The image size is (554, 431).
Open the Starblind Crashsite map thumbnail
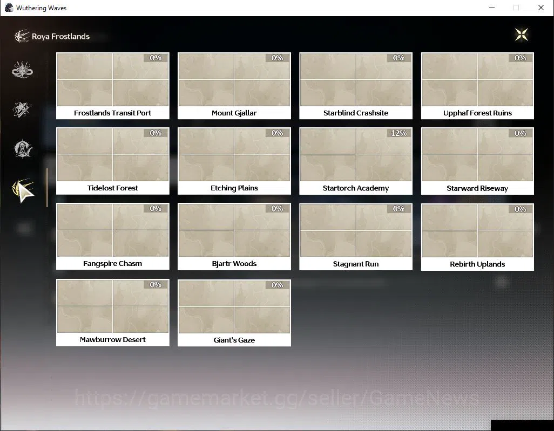pyautogui.click(x=356, y=80)
